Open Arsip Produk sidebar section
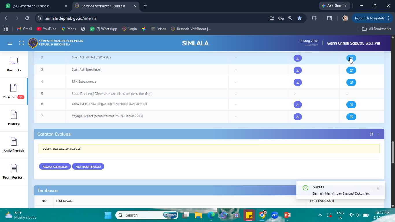Image resolution: width=395 pixels, height=222 pixels. (14, 145)
